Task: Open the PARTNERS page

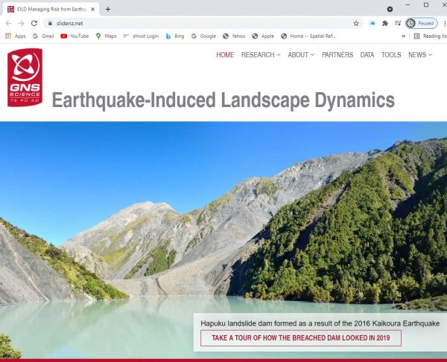Action: click(337, 55)
